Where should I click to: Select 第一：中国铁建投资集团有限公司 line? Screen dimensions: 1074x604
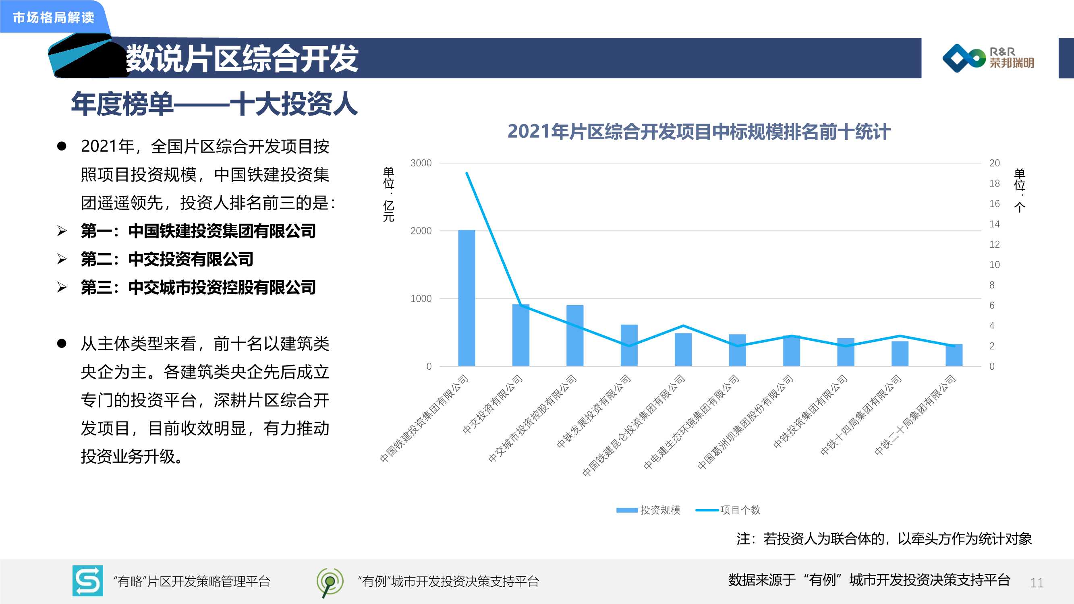coord(198,231)
